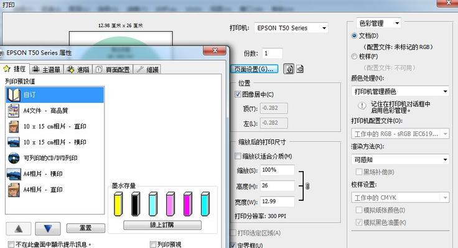Image resolution: width=458 pixels, height=248 pixels.
Task: Click the 页面设置(G)... button
Action: tap(254, 69)
